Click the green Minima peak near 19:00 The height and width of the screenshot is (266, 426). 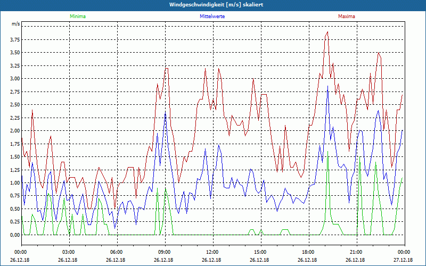[328, 151]
